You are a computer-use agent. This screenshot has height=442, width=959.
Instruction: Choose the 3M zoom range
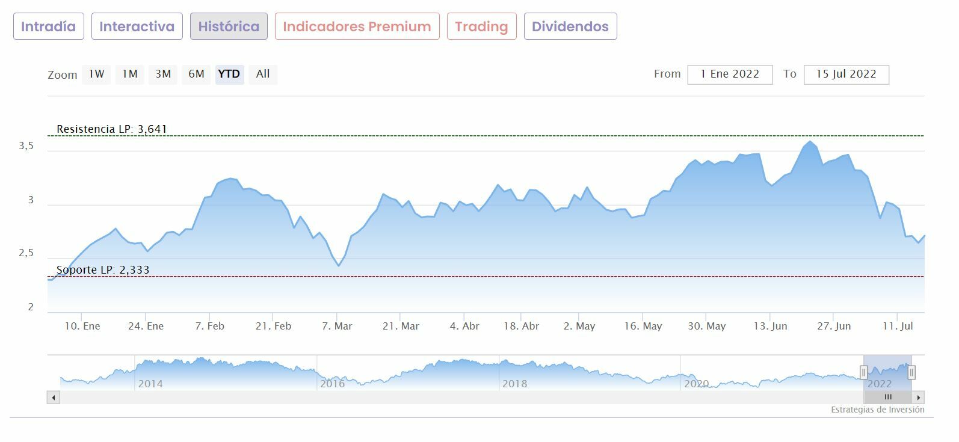[x=163, y=74]
